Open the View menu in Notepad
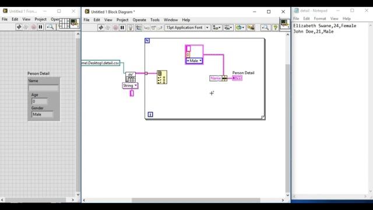 334,19
